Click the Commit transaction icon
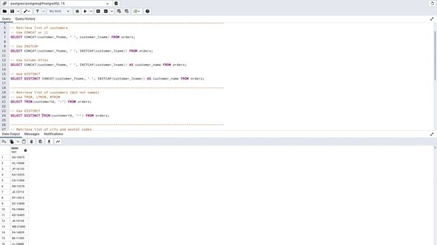The height and width of the screenshot is (245, 437). (119, 12)
